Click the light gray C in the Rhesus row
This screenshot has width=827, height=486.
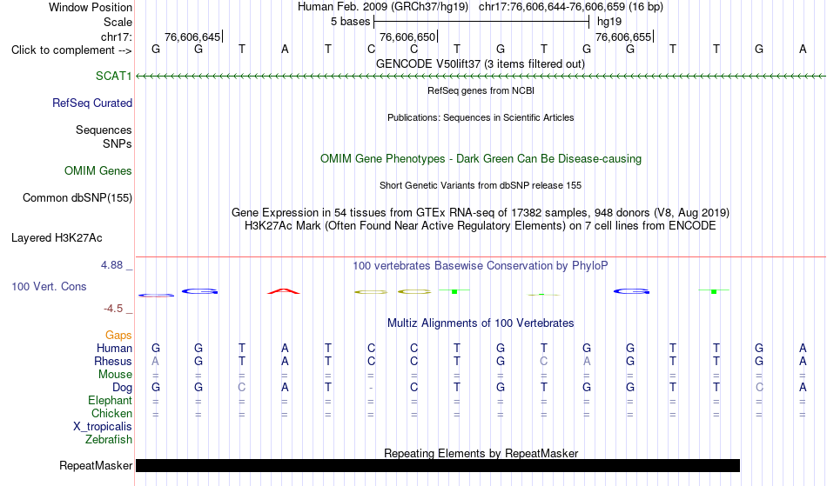pyautogui.click(x=544, y=361)
